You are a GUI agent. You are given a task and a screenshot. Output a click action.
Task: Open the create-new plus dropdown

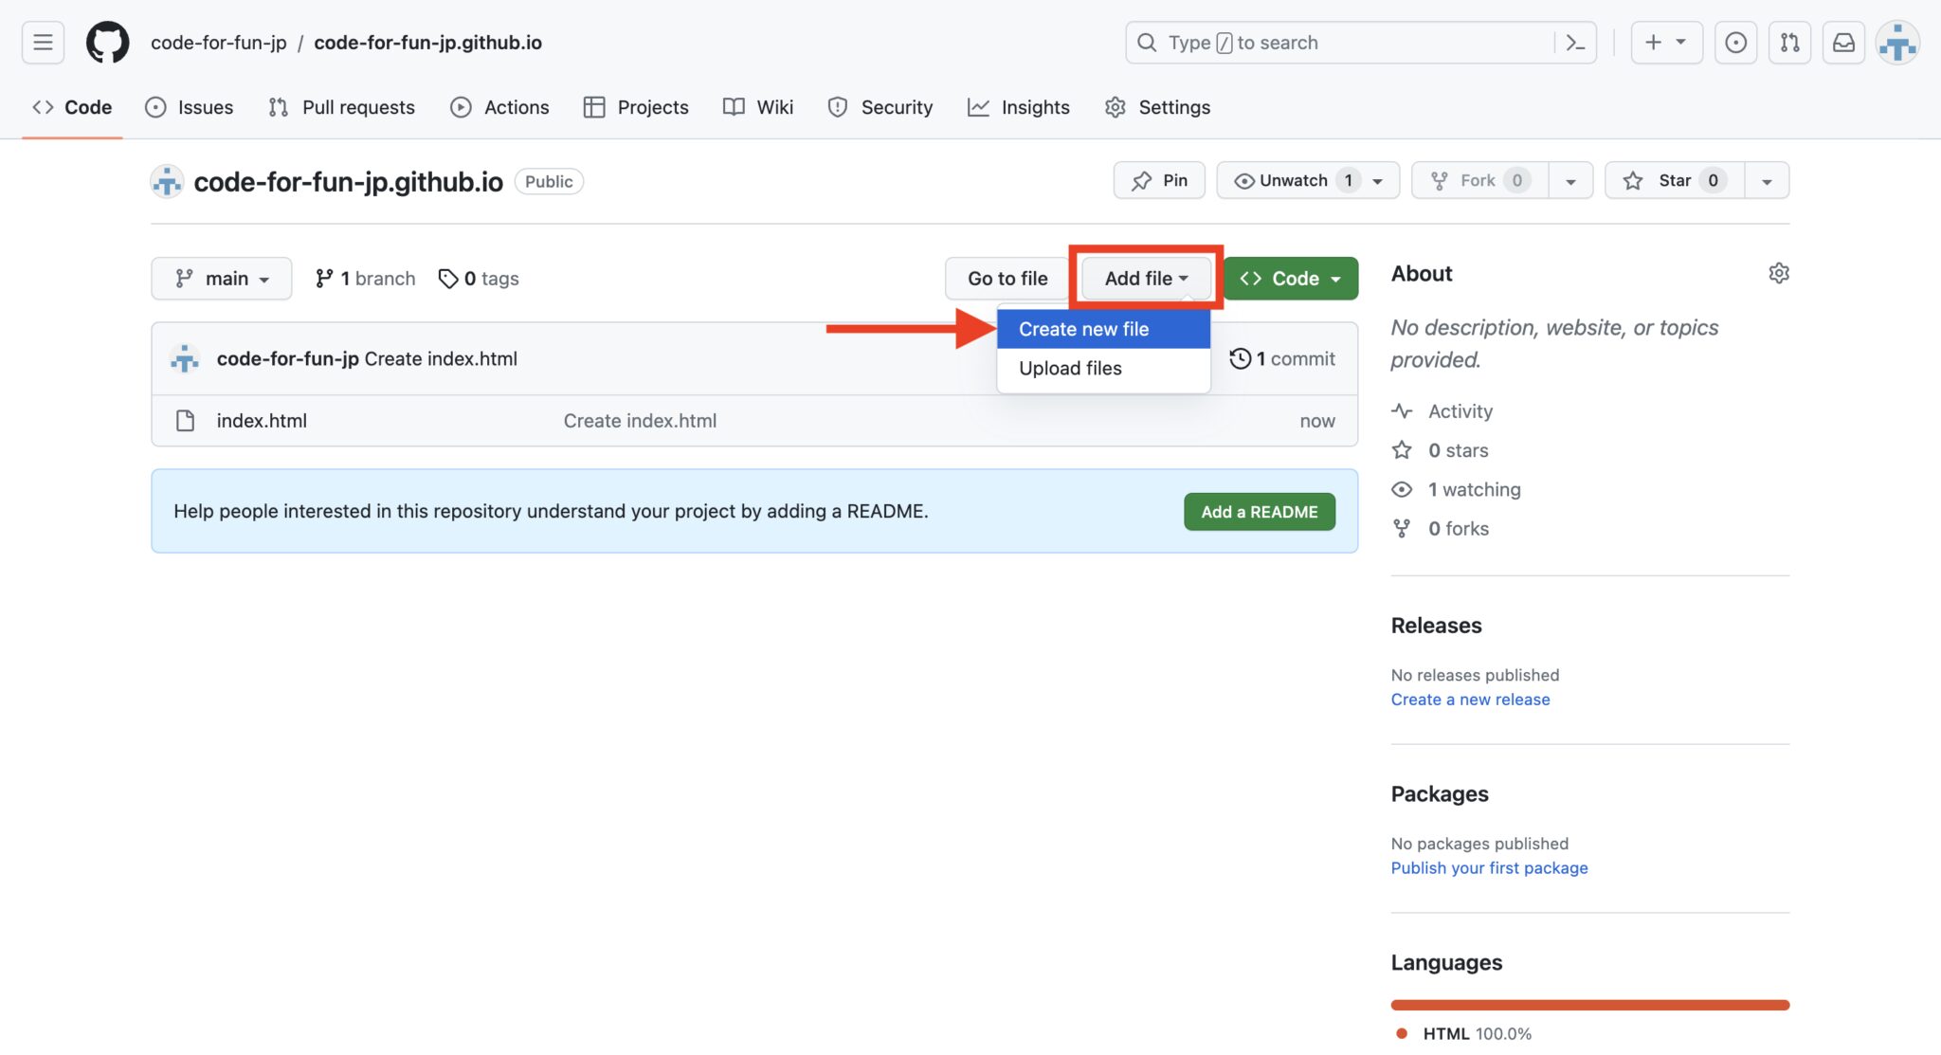pos(1665,43)
